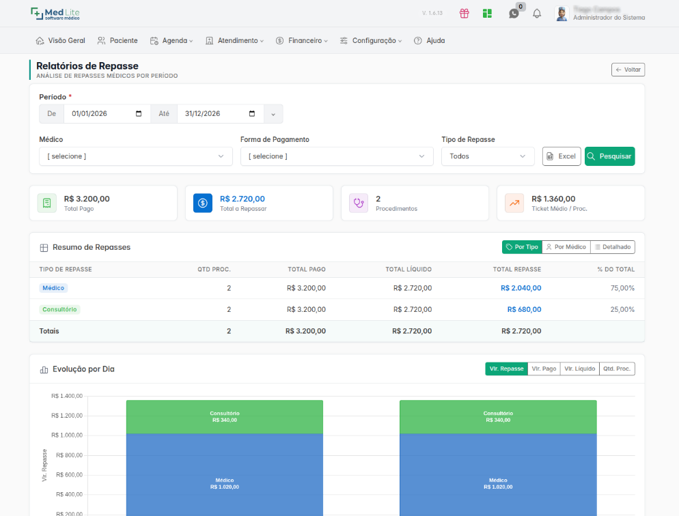This screenshot has height=516, width=679.
Task: Expand the Médico select dropdown
Action: (135, 156)
